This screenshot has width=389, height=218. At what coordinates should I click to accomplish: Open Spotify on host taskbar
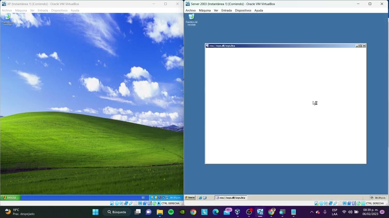[171, 212]
